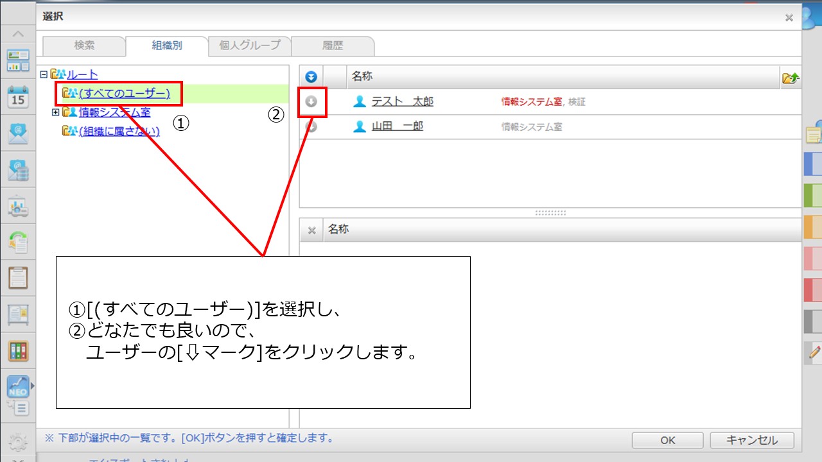The width and height of the screenshot is (822, 462).
Task: Click the splitter grip between the lists
Action: tap(550, 212)
